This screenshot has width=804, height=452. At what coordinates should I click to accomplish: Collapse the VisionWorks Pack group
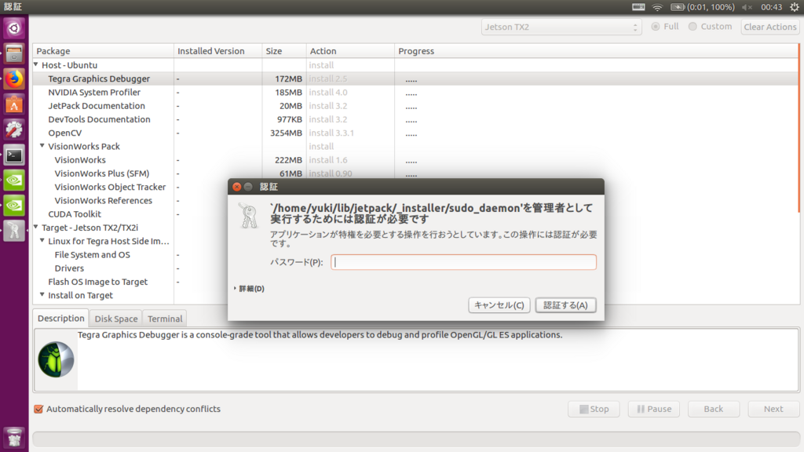click(42, 145)
